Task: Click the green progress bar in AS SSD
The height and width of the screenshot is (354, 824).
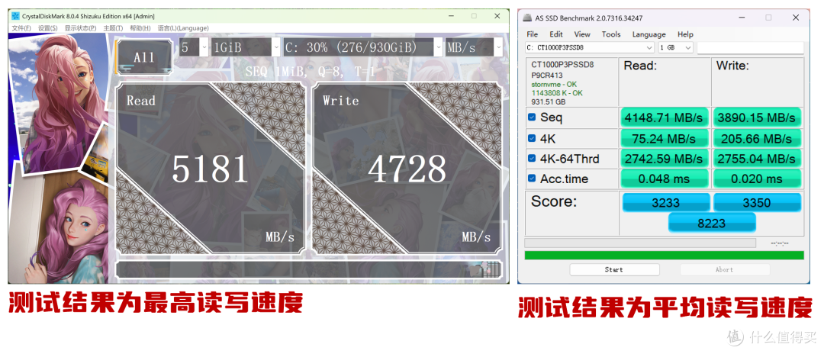Action: [665, 256]
